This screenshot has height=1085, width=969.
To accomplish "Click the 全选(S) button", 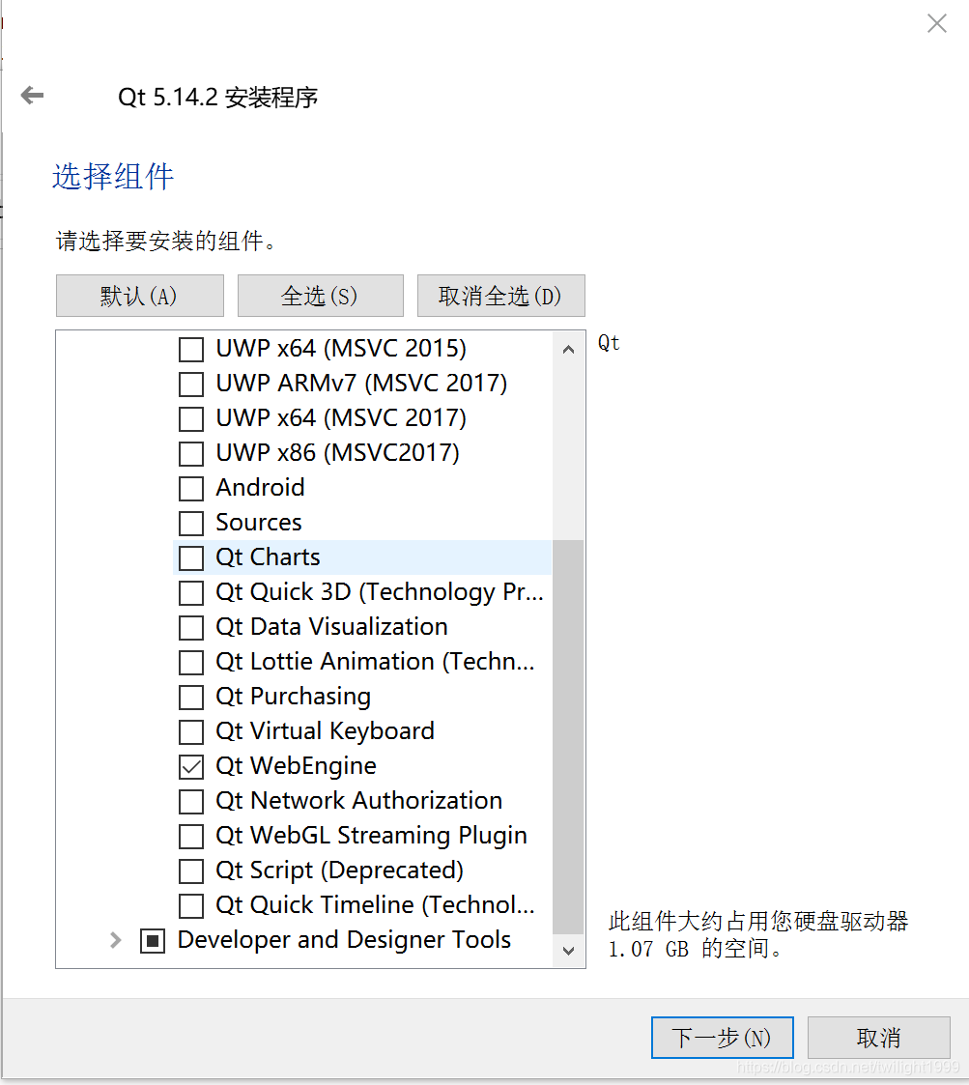I will (x=320, y=295).
